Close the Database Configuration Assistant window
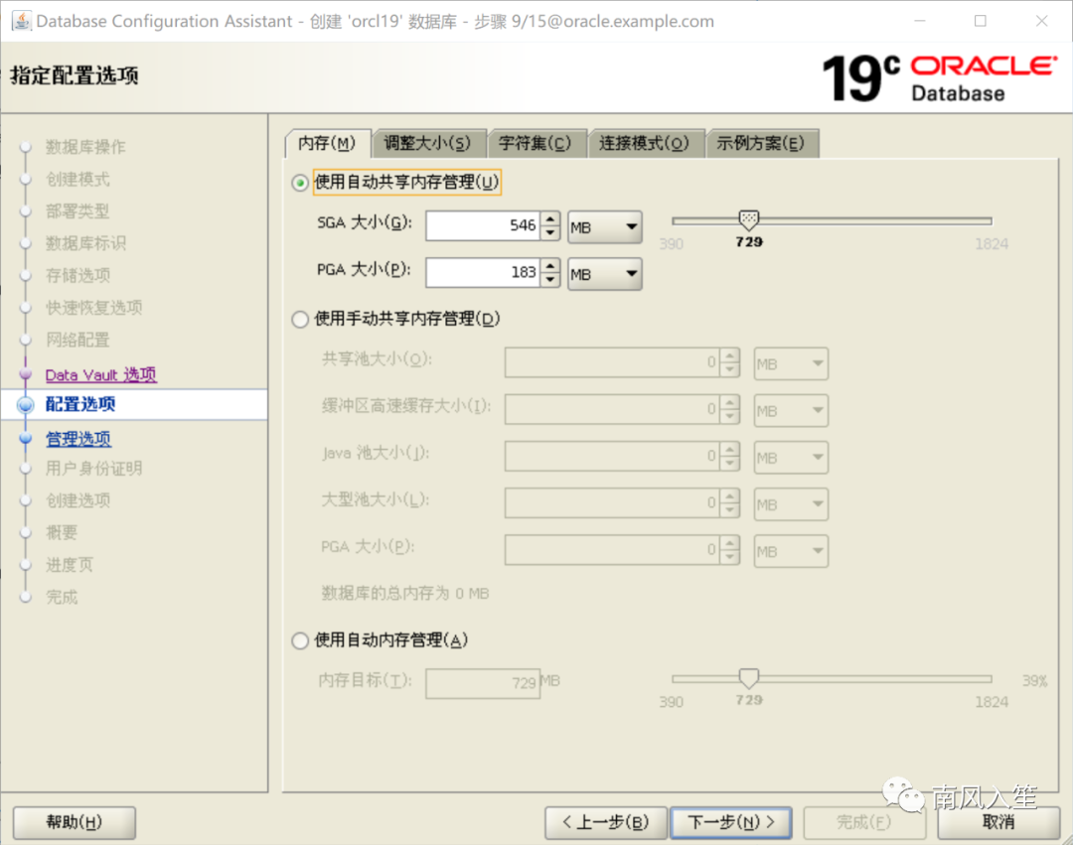The image size is (1073, 845). (x=1041, y=21)
